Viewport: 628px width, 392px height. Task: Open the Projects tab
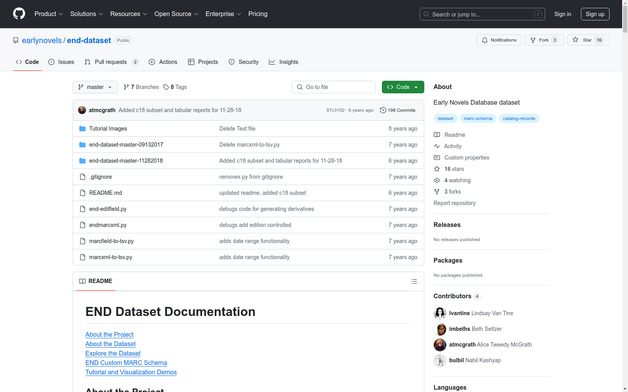pos(203,62)
